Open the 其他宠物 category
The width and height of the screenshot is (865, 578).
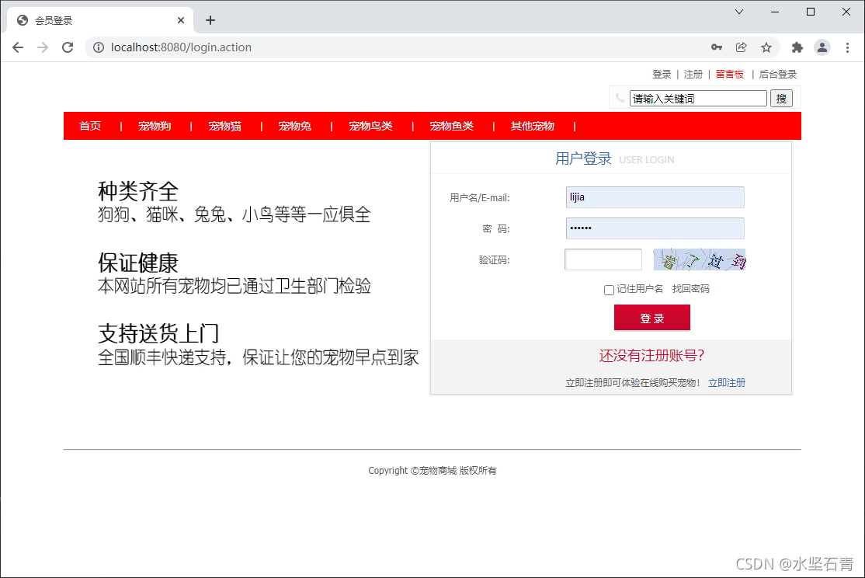[x=533, y=126]
